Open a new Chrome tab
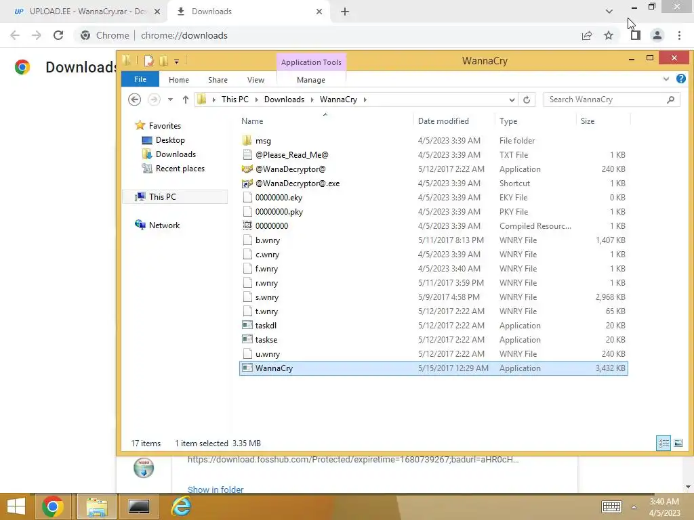Screen dimensions: 694x520 pos(345,12)
